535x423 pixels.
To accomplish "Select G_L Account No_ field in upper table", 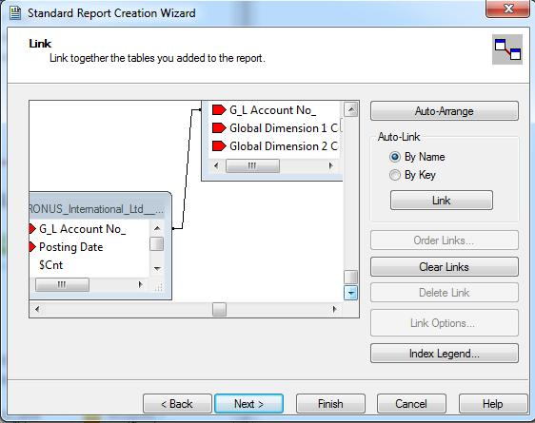I will coord(272,110).
